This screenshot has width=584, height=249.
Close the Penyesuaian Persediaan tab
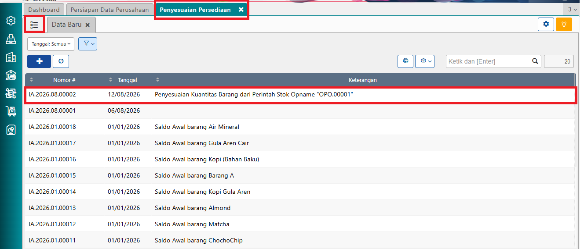[x=241, y=10]
